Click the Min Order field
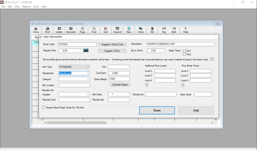Viewport: 257px width, 150px height. pyautogui.click(x=119, y=94)
